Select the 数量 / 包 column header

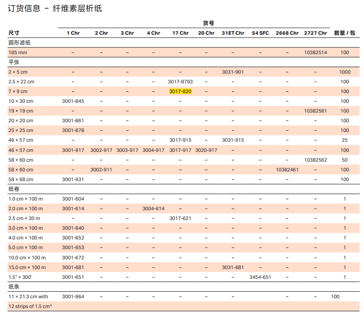[344, 33]
